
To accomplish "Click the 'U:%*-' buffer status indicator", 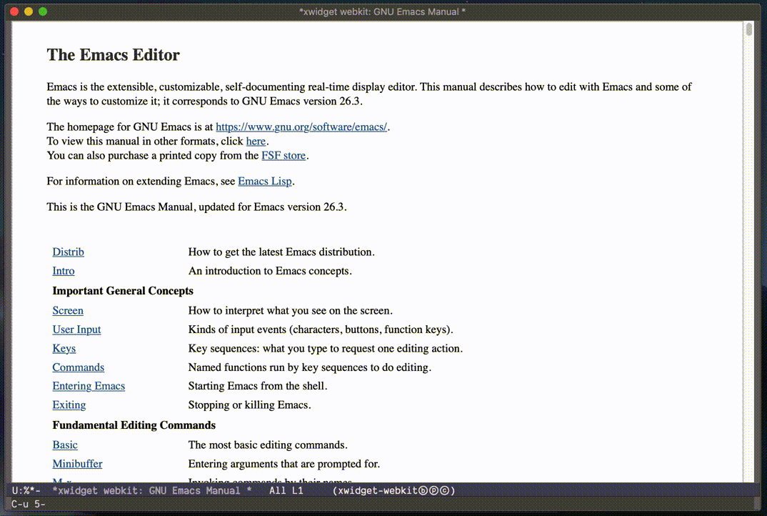I will click(x=26, y=490).
